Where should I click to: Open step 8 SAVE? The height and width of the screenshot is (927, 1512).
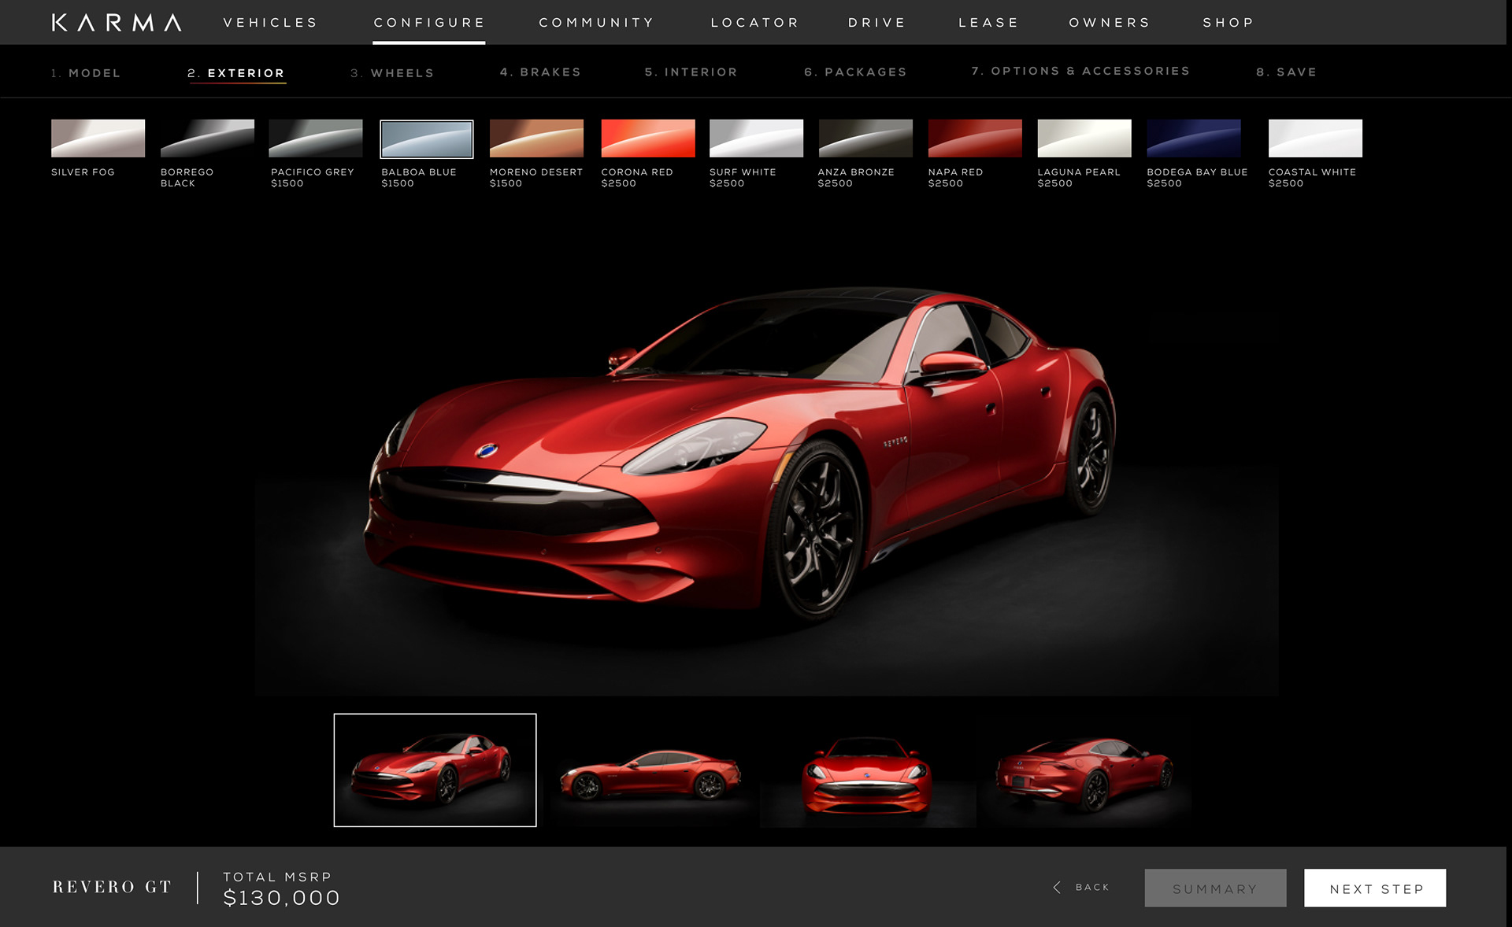click(x=1286, y=72)
